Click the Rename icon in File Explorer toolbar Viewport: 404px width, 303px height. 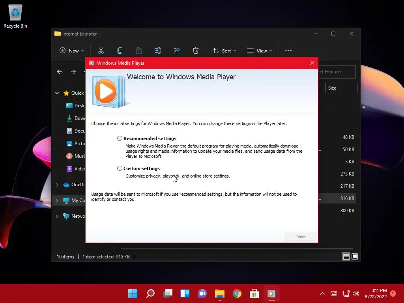pyautogui.click(x=158, y=50)
